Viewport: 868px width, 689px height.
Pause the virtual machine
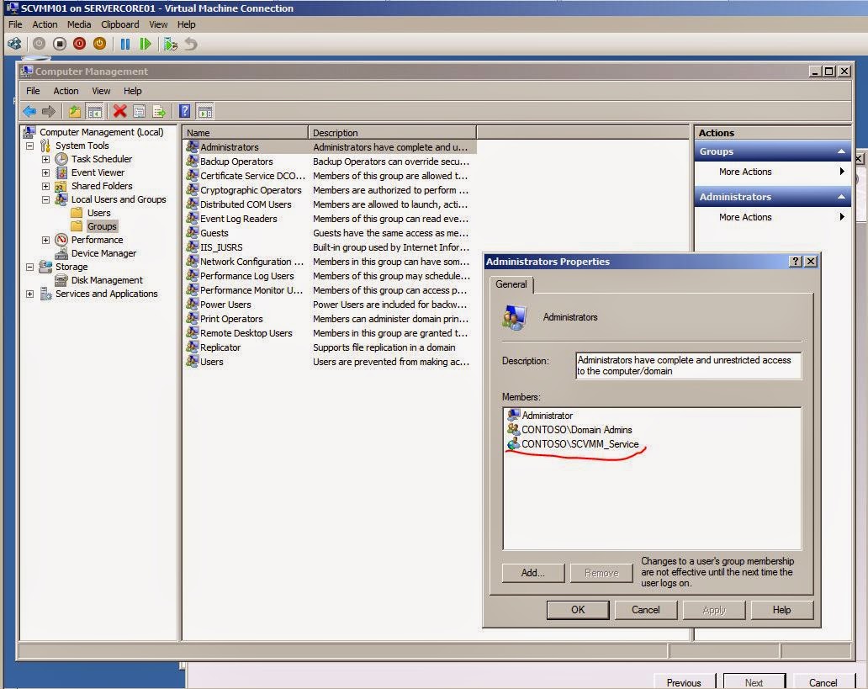pos(125,44)
